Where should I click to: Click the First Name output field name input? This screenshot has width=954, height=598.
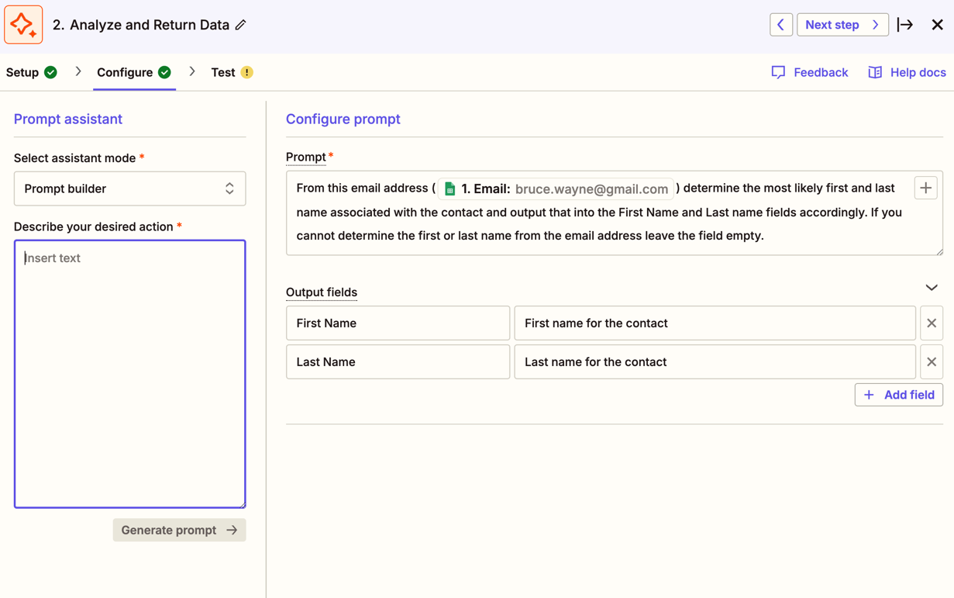398,323
